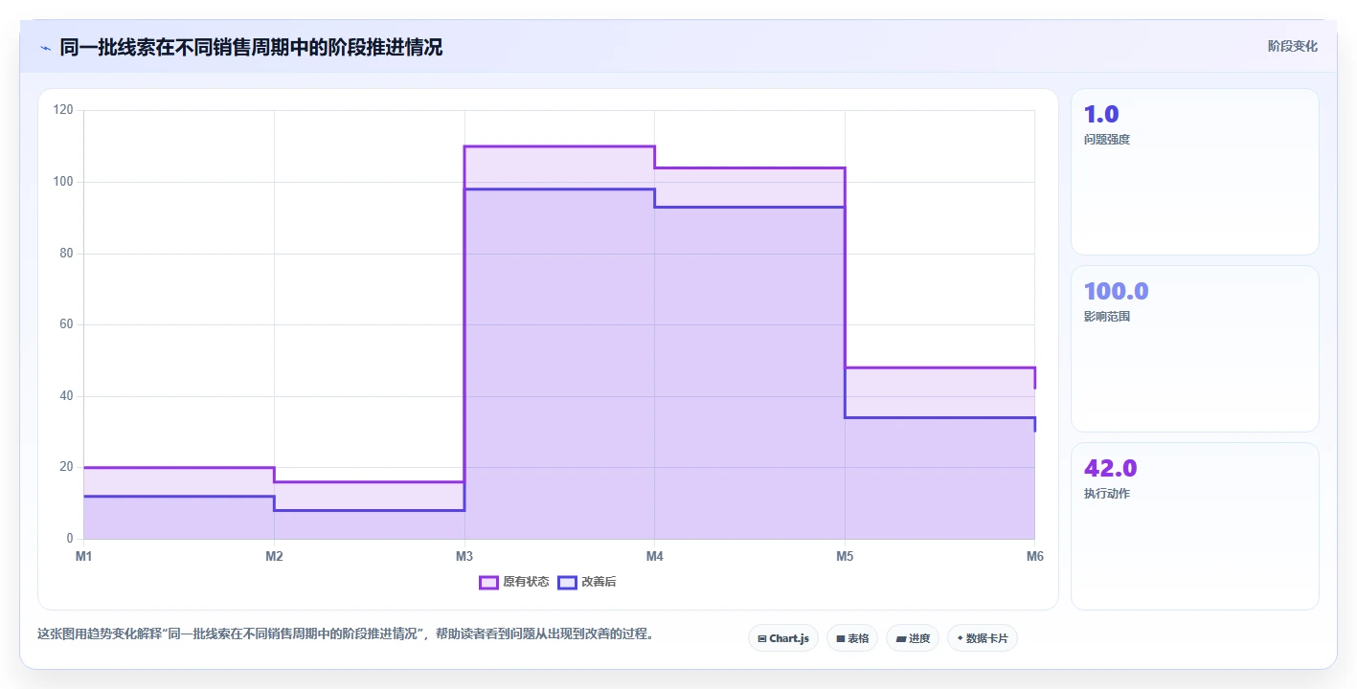
Task: Click the 进度 tag
Action: pyautogui.click(x=913, y=638)
